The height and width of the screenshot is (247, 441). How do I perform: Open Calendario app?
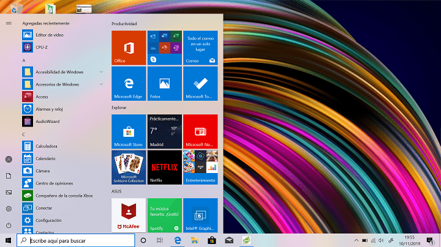(63, 158)
